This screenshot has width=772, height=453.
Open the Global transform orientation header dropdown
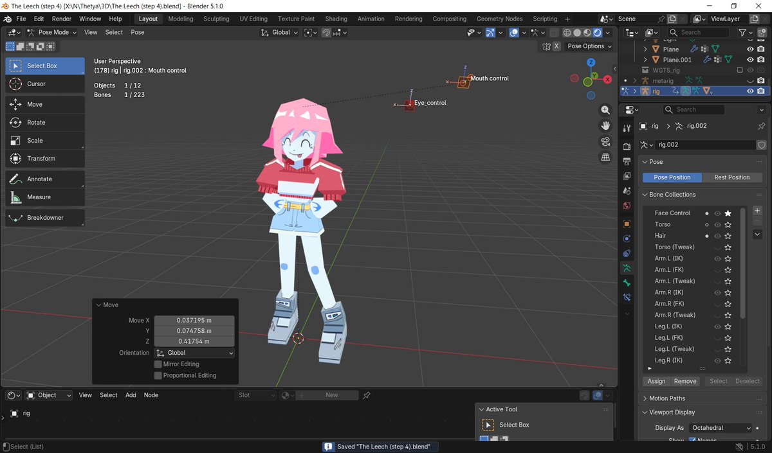280,32
